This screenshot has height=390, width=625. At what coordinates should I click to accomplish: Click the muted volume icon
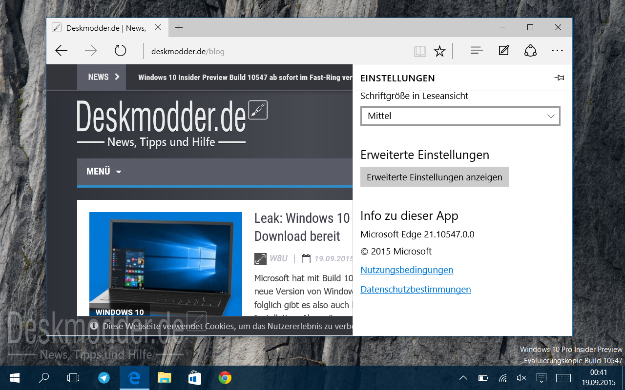click(x=521, y=378)
